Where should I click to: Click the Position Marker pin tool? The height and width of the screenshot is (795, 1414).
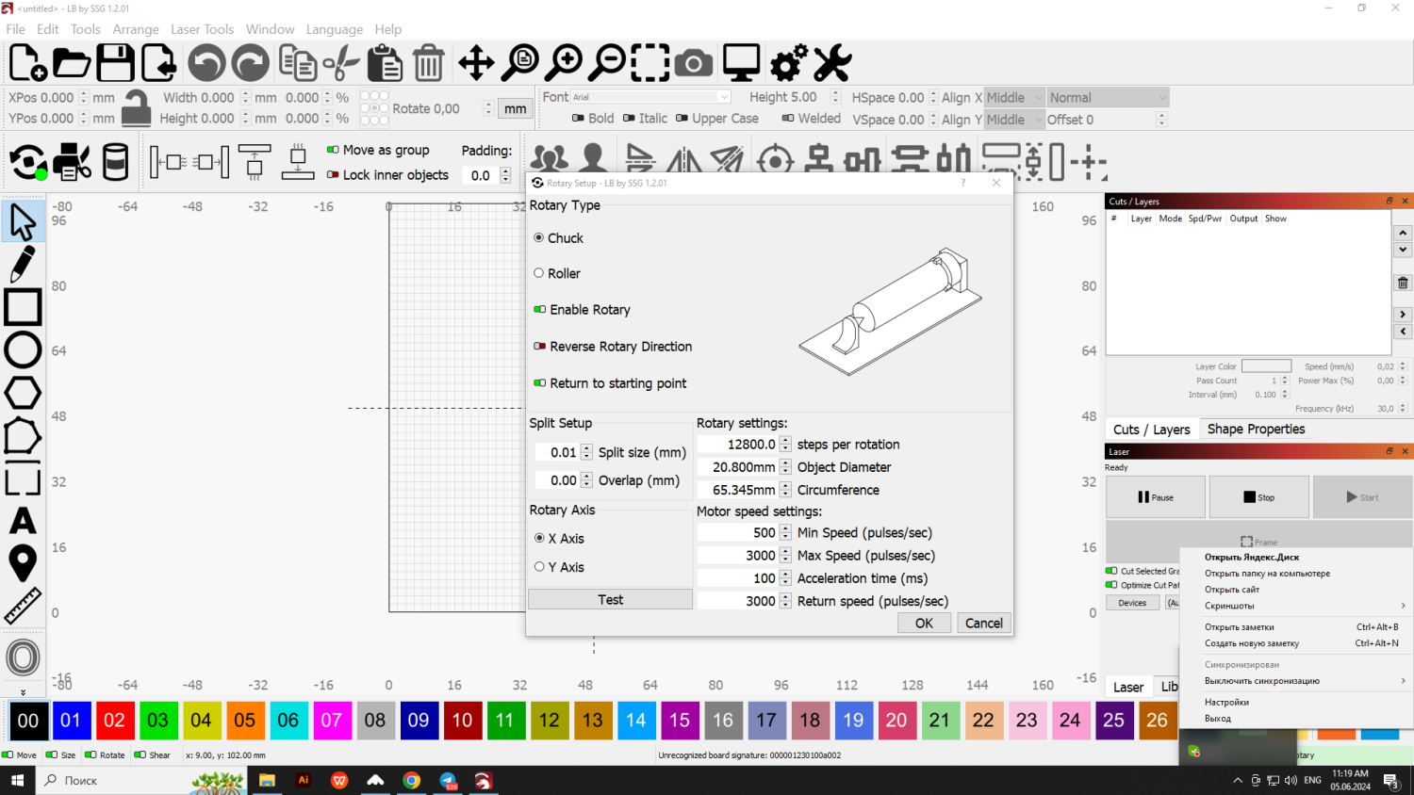click(x=23, y=563)
